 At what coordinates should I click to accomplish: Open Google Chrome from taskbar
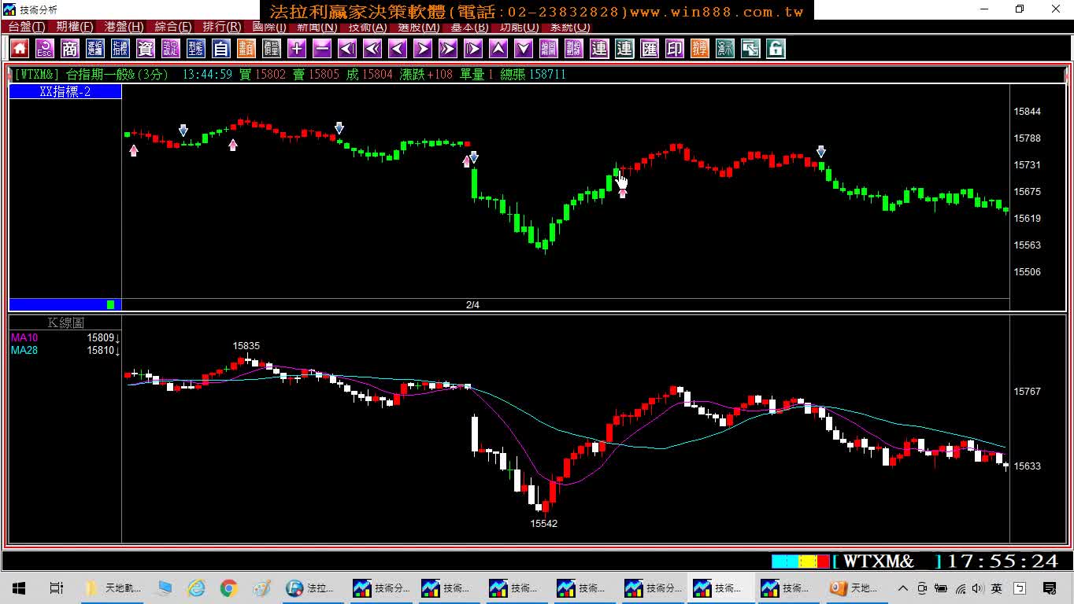pyautogui.click(x=228, y=587)
